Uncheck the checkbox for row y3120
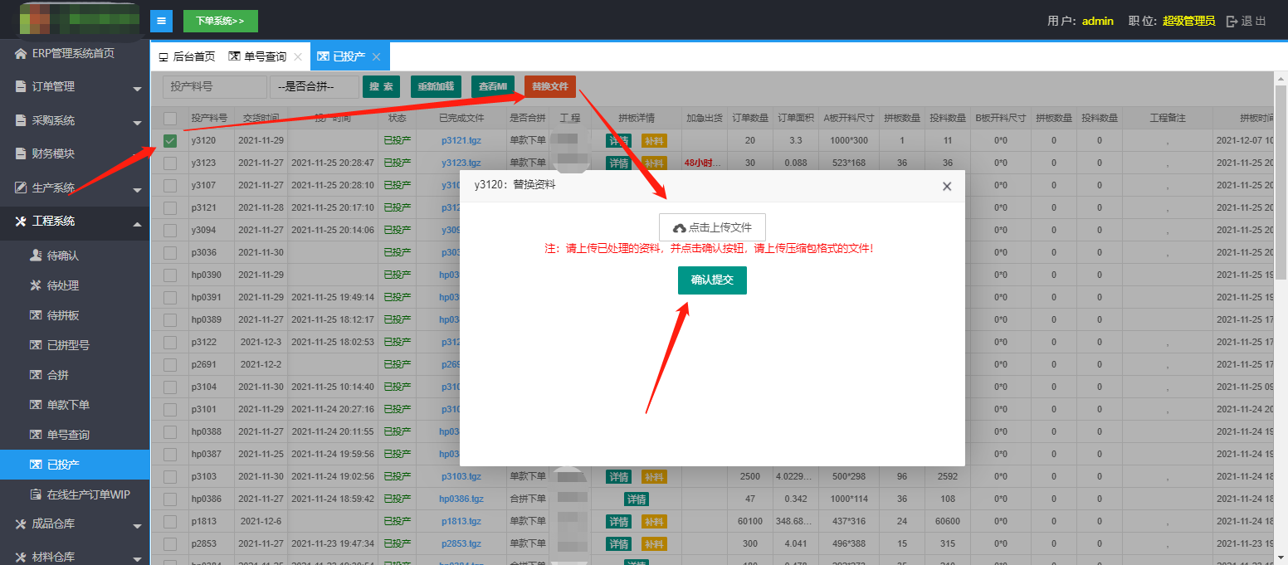Viewport: 1288px width, 565px height. (170, 141)
